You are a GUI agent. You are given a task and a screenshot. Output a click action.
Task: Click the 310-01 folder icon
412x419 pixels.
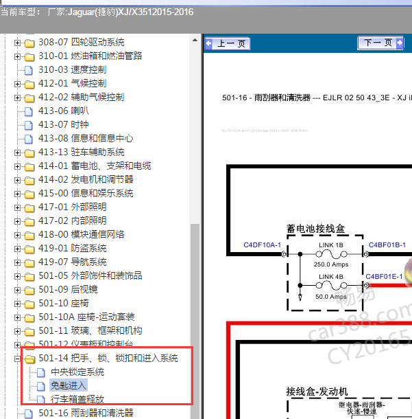[29, 57]
